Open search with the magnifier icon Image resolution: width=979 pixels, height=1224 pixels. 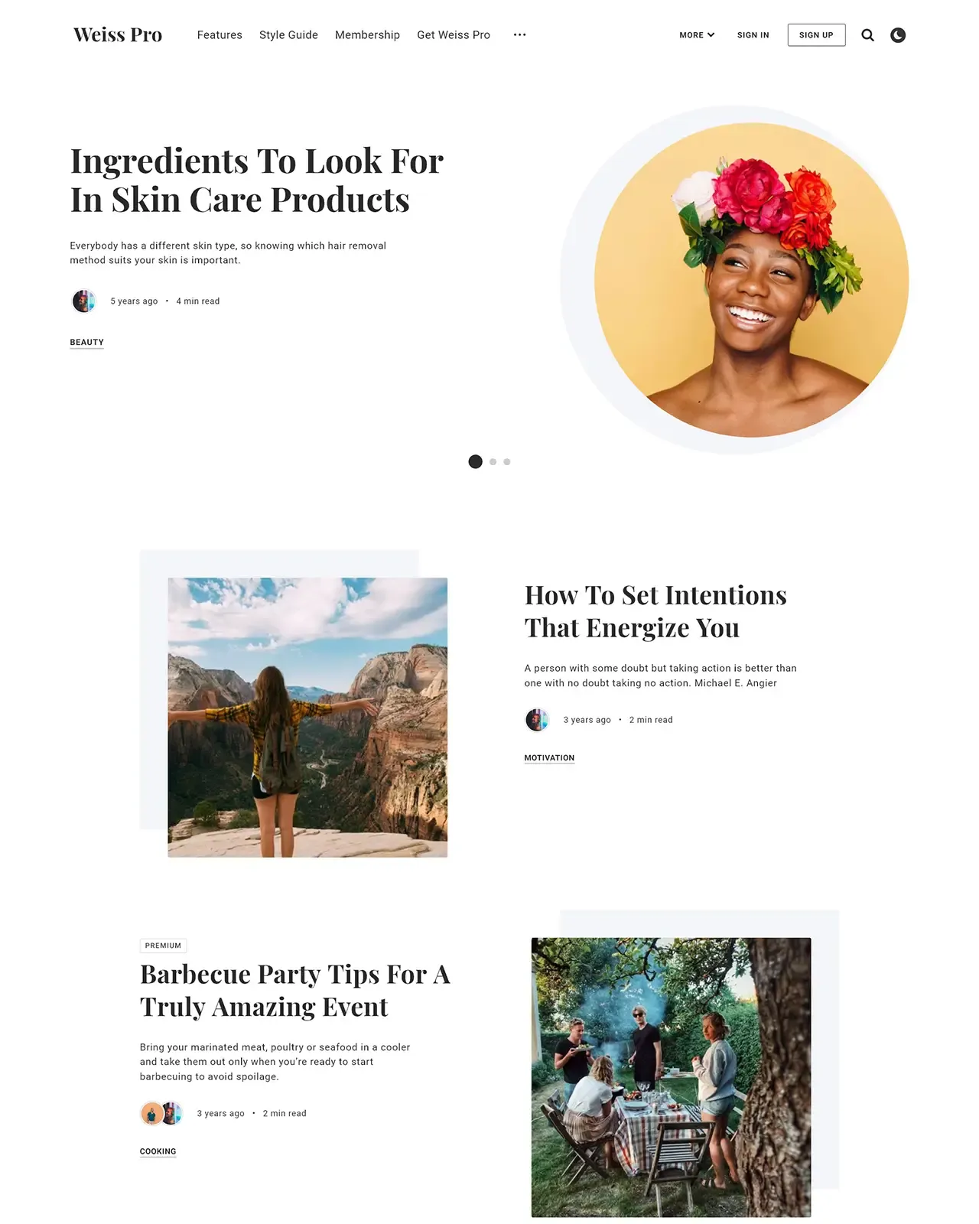click(x=867, y=35)
